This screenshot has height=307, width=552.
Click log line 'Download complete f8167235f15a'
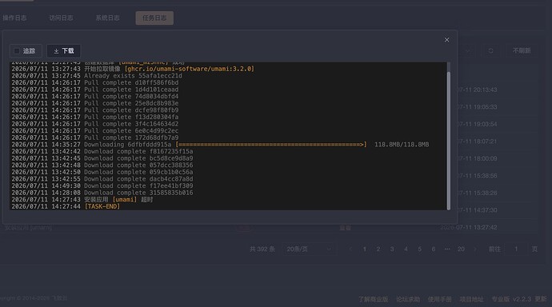point(138,152)
